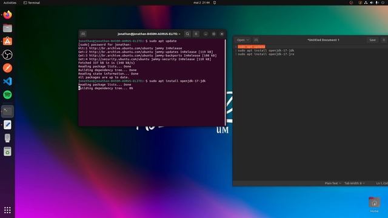Screen dimensions: 388x218
Task: Click 'Building dependency tree' line in terminal
Action: [x=105, y=88]
